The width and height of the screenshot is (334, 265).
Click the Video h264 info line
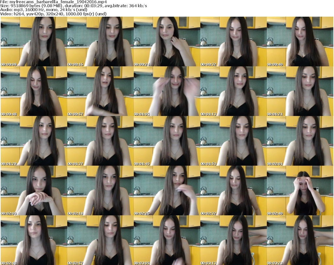(x=53, y=14)
